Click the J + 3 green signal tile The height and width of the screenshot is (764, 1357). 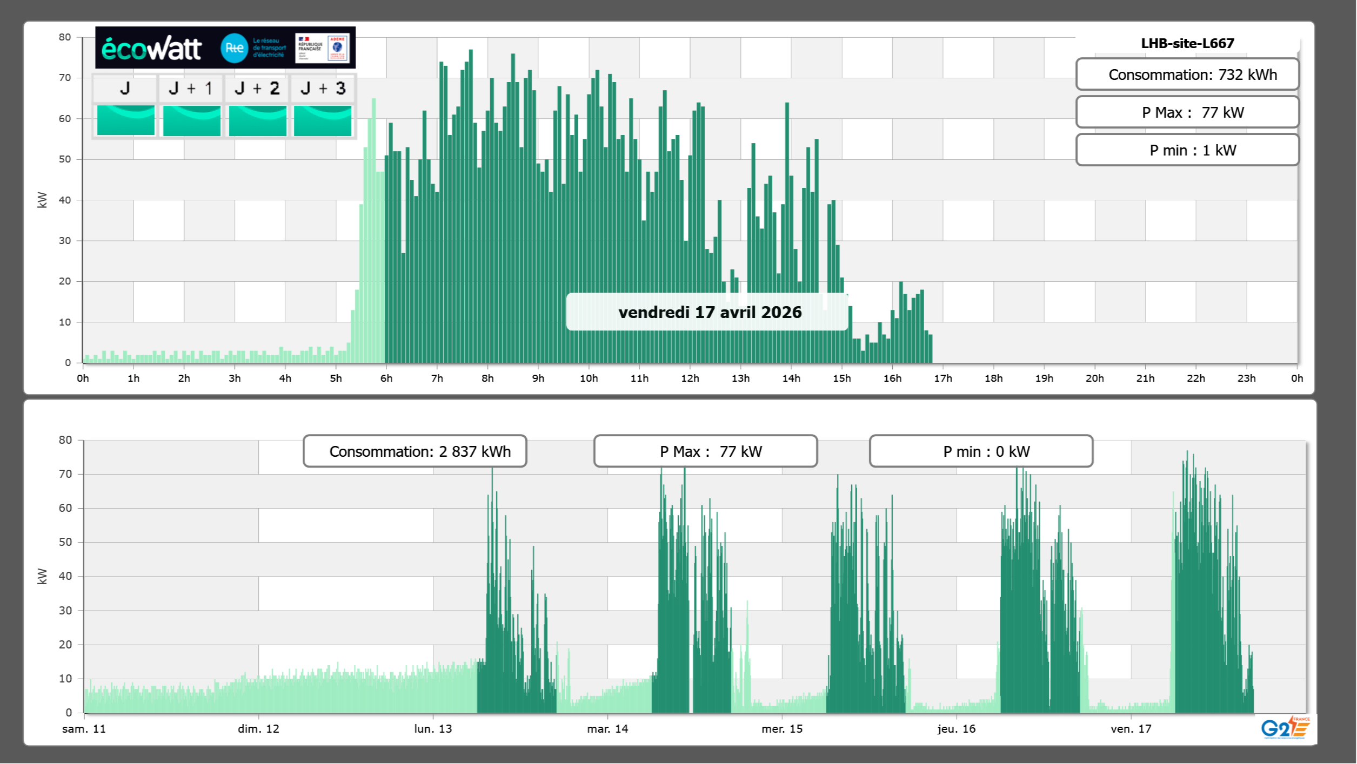click(x=323, y=120)
